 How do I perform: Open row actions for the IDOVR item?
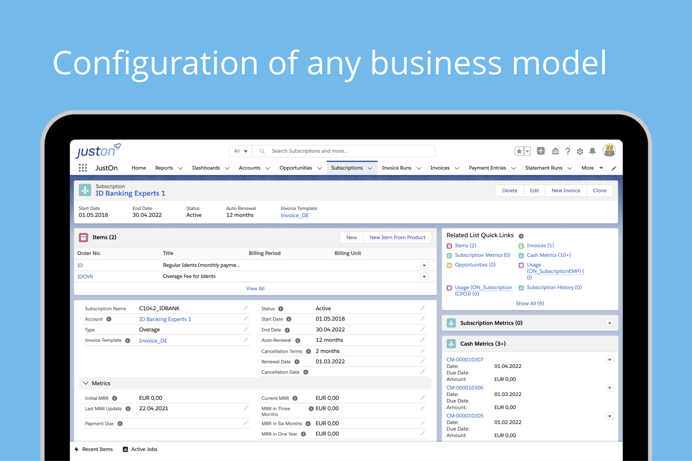pos(424,276)
